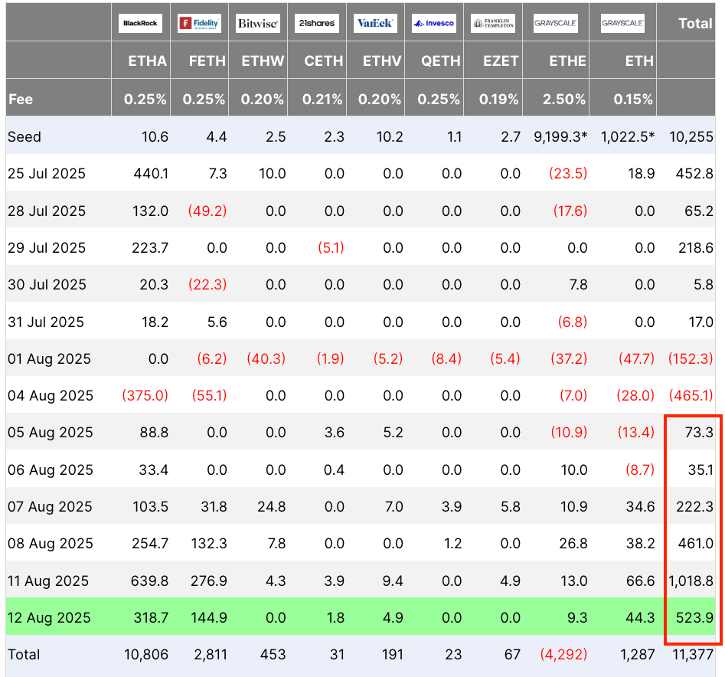Click the Total column header

pyautogui.click(x=695, y=24)
